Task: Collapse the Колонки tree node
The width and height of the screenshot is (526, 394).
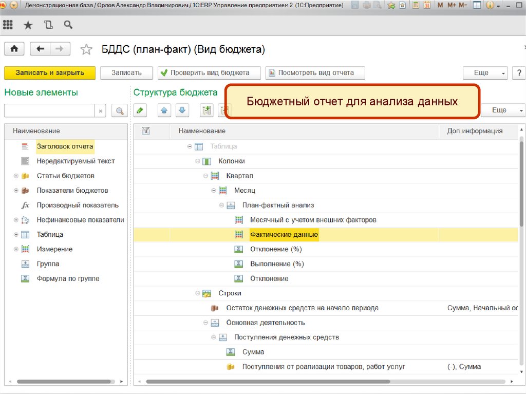Action: (198, 161)
